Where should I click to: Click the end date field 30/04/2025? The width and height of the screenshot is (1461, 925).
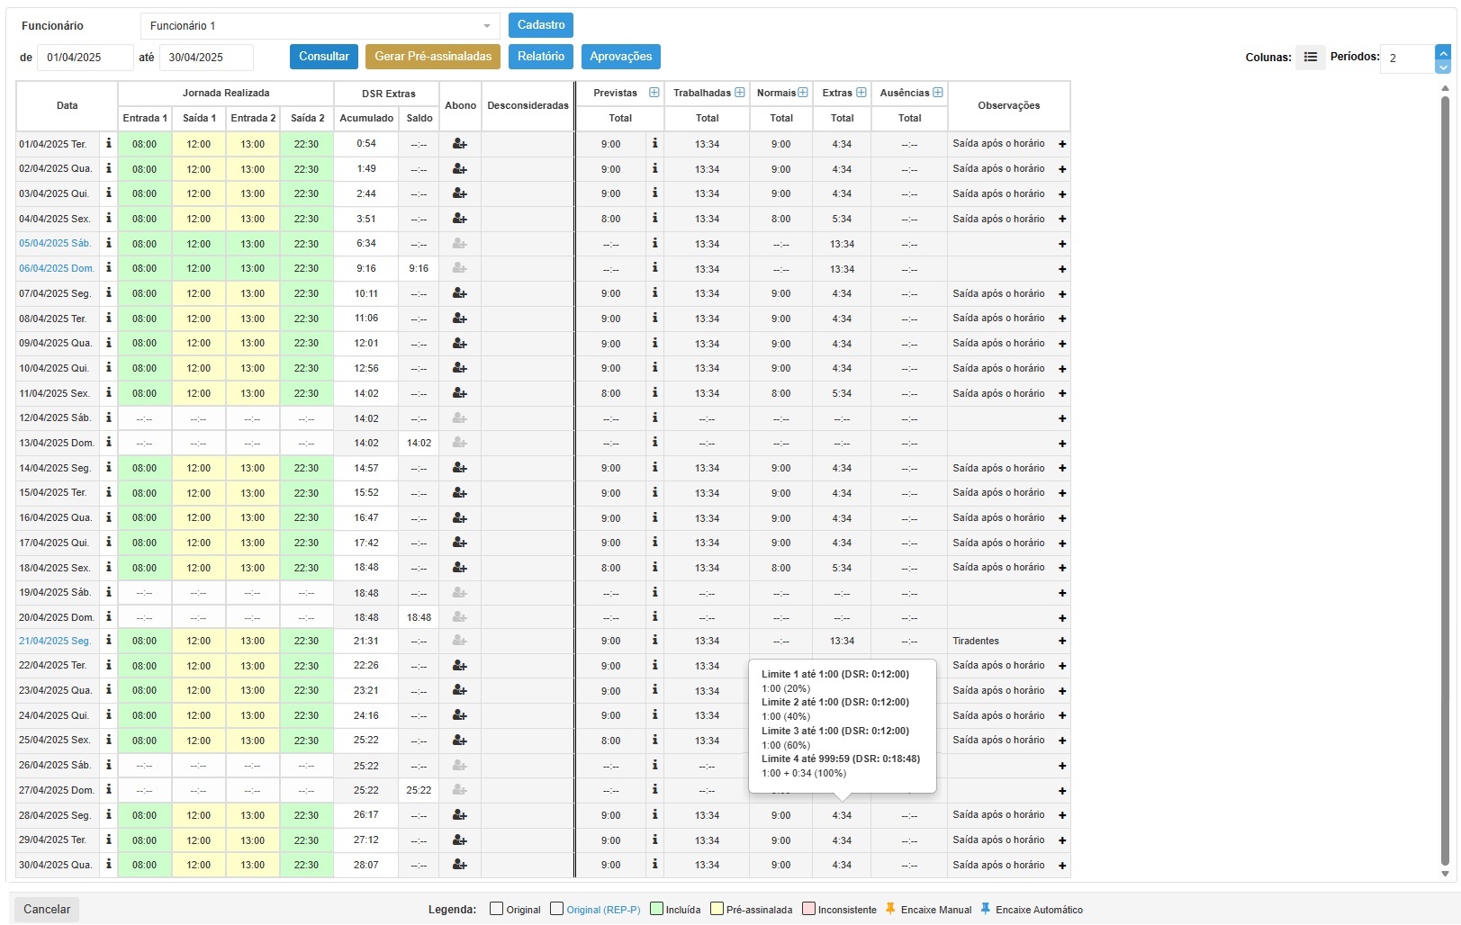click(x=206, y=58)
